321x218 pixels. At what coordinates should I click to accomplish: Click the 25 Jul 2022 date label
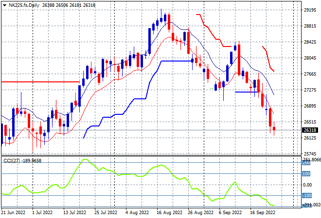pyautogui.click(x=106, y=213)
